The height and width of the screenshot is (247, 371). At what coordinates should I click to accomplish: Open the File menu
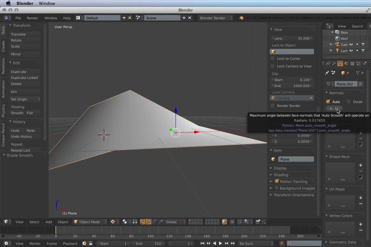pyautogui.click(x=18, y=18)
